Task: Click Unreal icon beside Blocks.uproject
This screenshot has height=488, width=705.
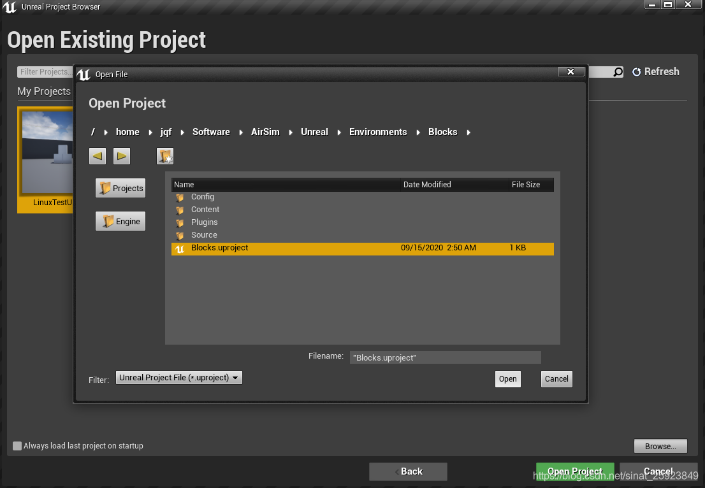Action: tap(180, 249)
